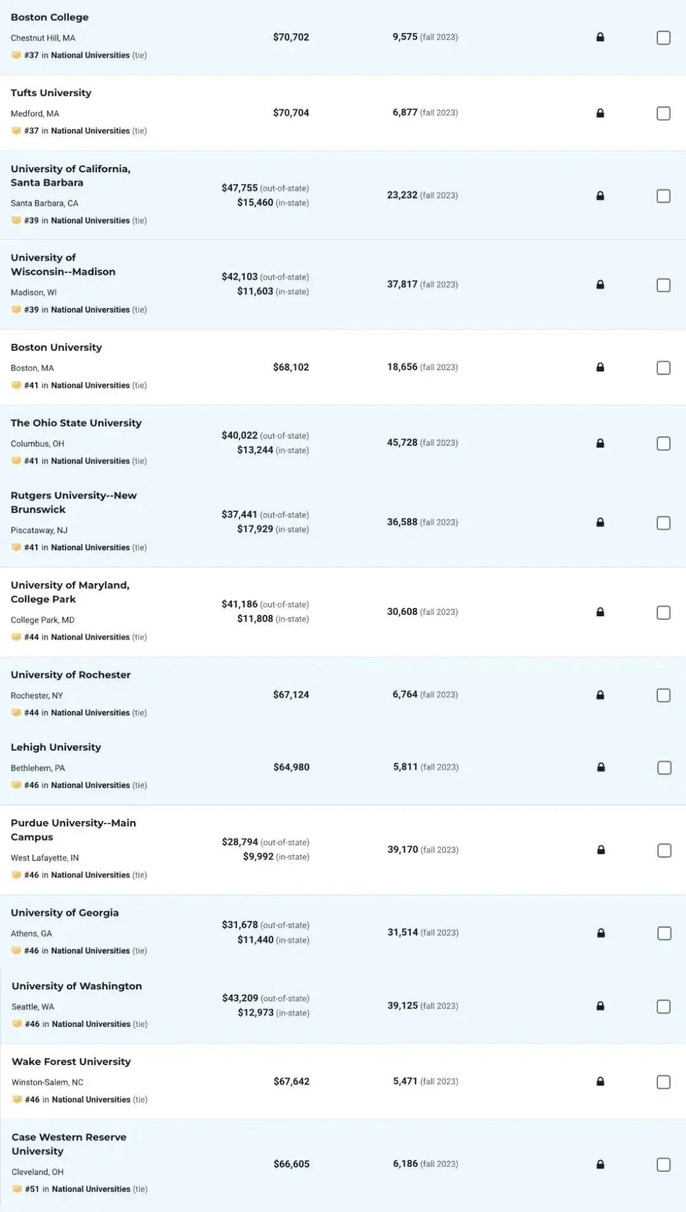Click the lock icon for Purdue University
686x1212 pixels.
click(x=601, y=850)
